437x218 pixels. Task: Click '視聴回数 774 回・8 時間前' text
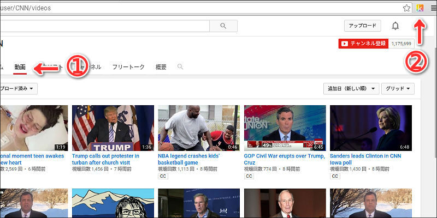(x=272, y=169)
